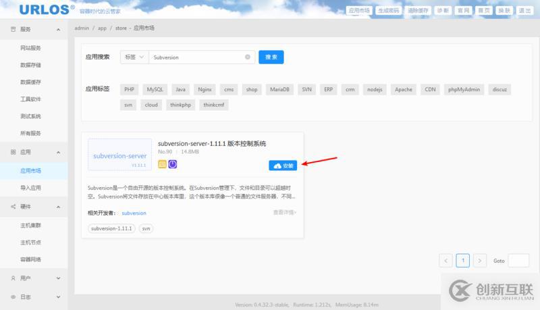Click the subversion-server app thumbnail

coord(119,155)
